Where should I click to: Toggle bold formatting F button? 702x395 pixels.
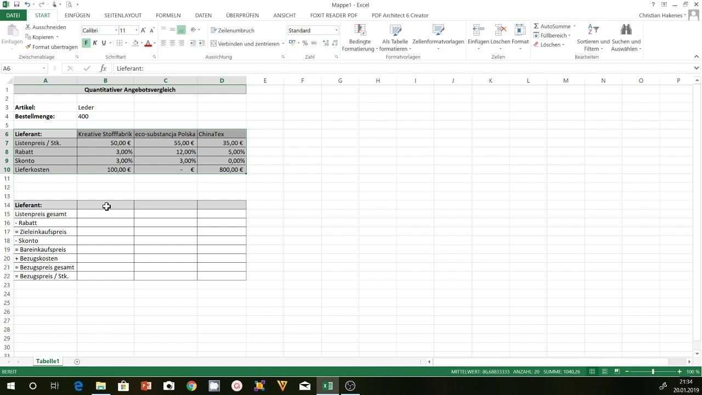[x=86, y=43]
